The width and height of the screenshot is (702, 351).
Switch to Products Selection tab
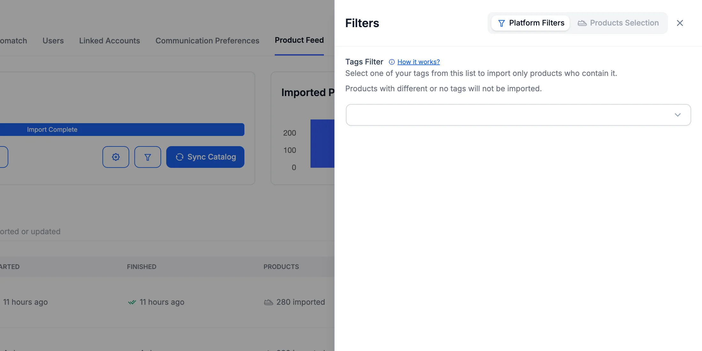click(618, 23)
